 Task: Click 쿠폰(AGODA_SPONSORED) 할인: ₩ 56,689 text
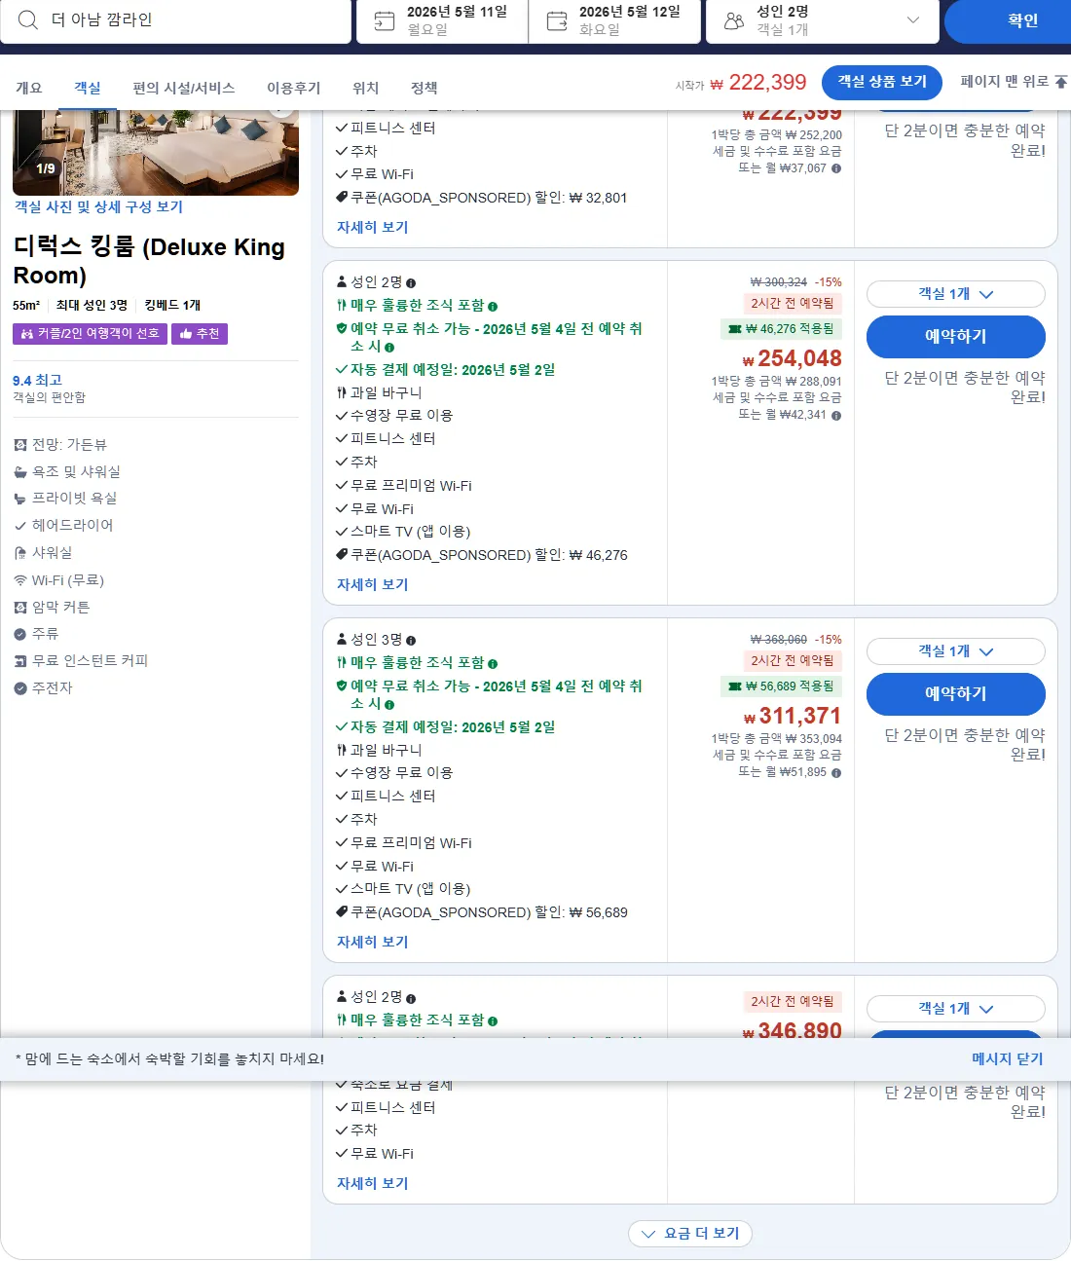tap(489, 912)
